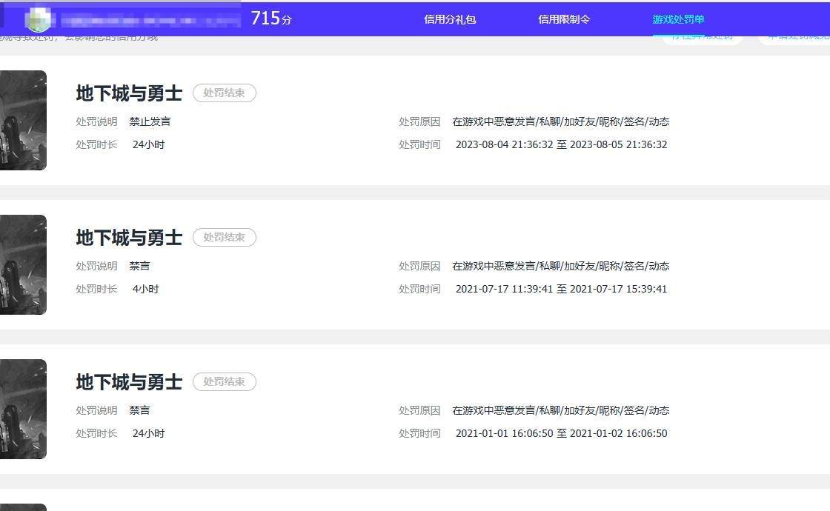Open the 信用分礼包 tab
830x511 pixels.
[450, 19]
